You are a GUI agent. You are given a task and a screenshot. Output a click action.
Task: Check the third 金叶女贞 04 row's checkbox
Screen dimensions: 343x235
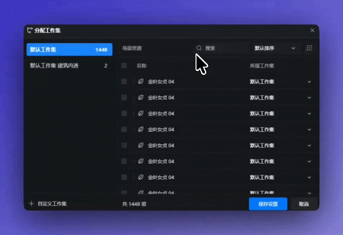tap(124, 114)
